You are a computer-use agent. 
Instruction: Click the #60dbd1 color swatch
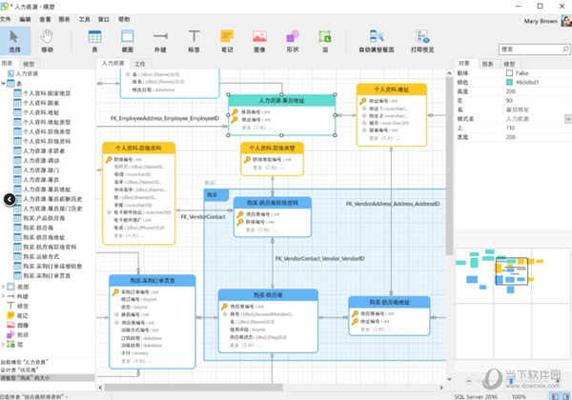(509, 82)
